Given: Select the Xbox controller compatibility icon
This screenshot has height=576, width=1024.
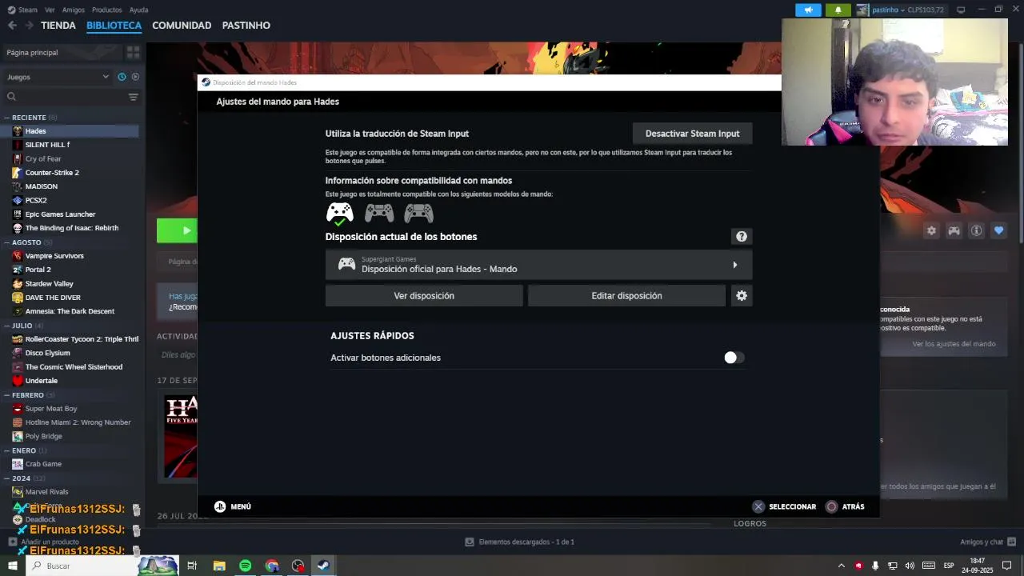Looking at the screenshot, I should coord(340,213).
